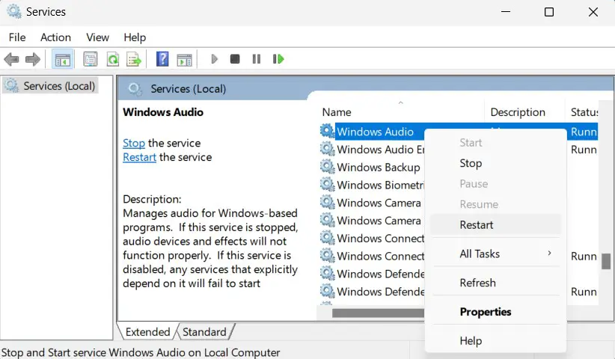Click the Pause Service toolbar icon

coord(257,59)
